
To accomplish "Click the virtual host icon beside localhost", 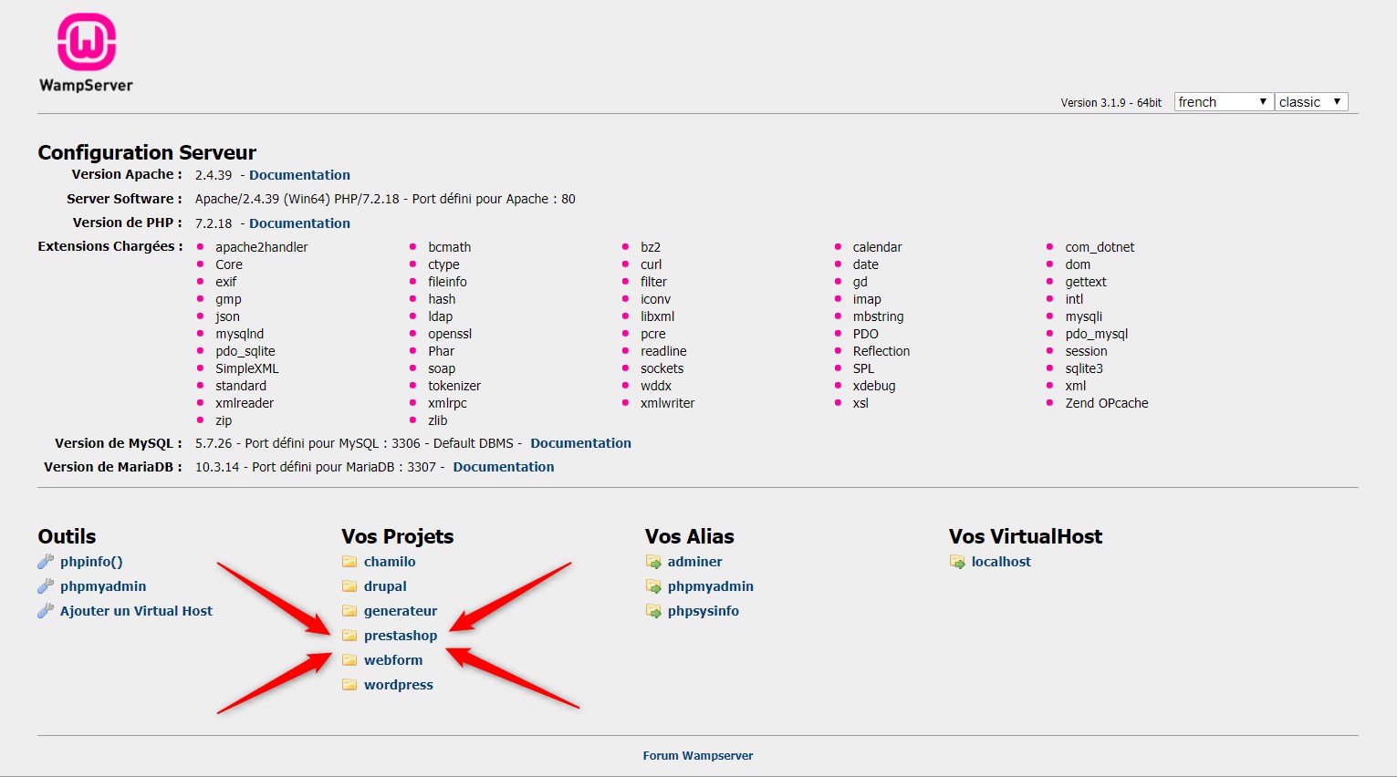I will pos(957,562).
